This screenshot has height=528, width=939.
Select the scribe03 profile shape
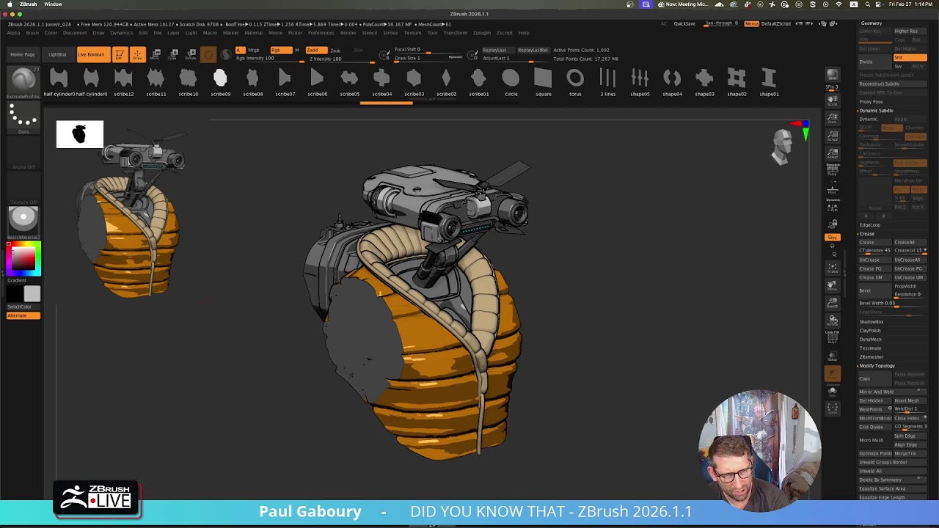(414, 81)
